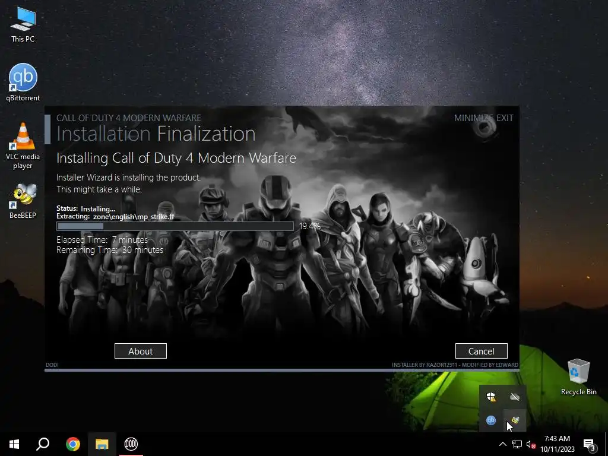Open the Recycle Bin

point(578,377)
